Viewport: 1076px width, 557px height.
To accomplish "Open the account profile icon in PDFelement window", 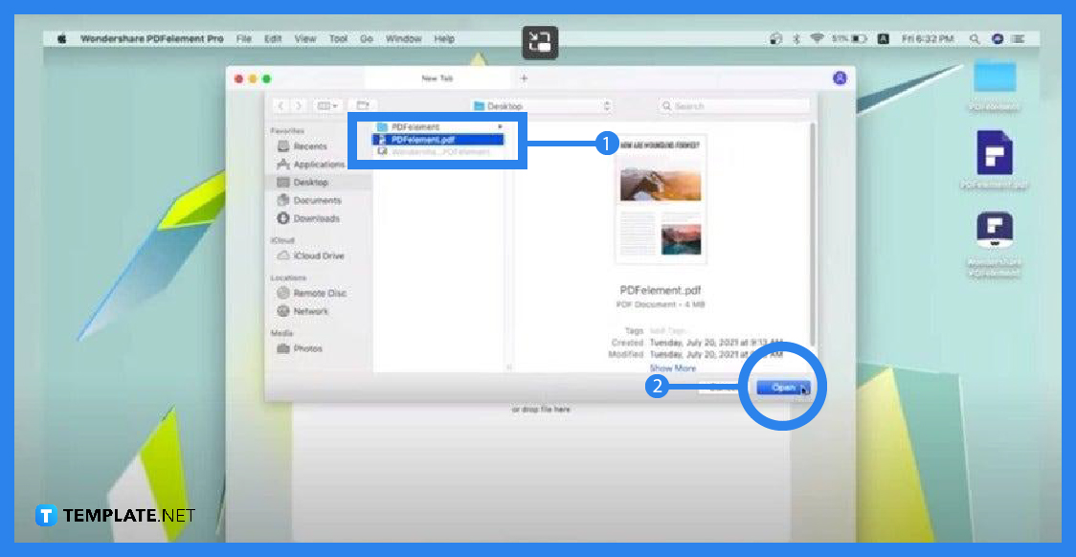I will click(840, 78).
